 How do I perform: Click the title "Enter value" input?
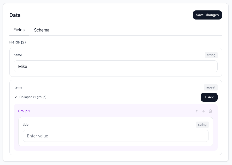(x=115, y=136)
